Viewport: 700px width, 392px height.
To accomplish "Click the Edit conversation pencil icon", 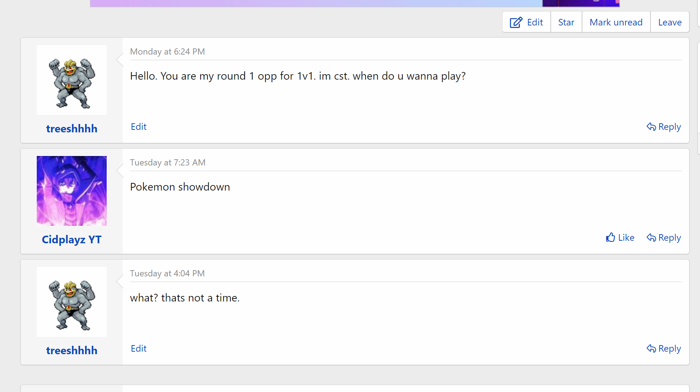I will (x=516, y=23).
